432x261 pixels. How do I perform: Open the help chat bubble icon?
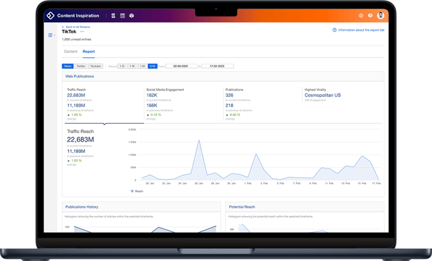(x=370, y=15)
